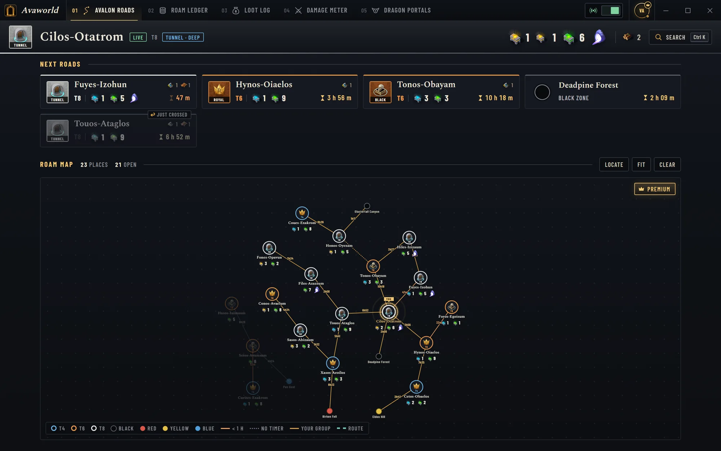Open the Premium upgrade button
The width and height of the screenshot is (721, 451).
click(655, 189)
